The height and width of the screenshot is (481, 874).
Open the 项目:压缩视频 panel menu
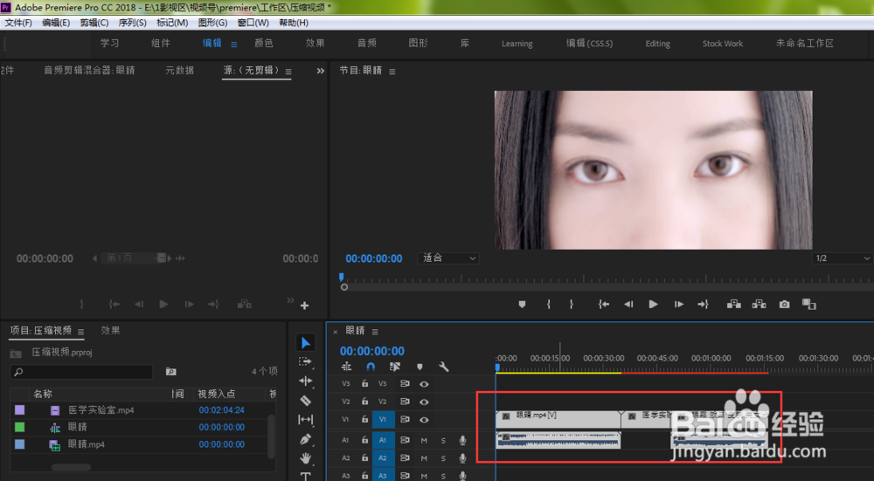pyautogui.click(x=80, y=332)
